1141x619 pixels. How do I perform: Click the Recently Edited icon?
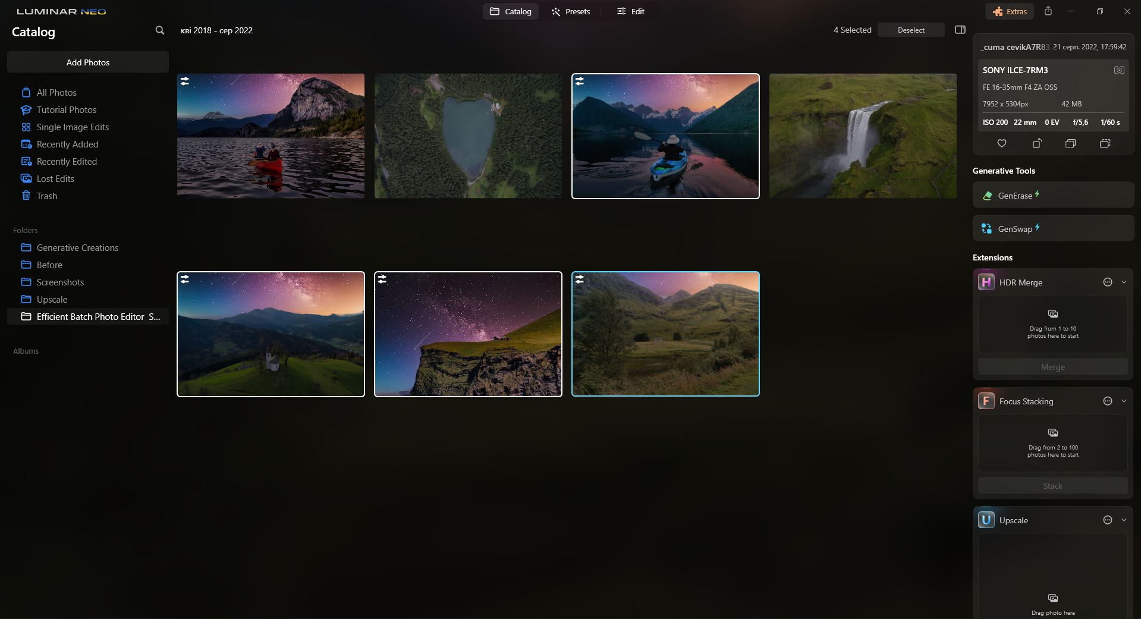point(26,161)
